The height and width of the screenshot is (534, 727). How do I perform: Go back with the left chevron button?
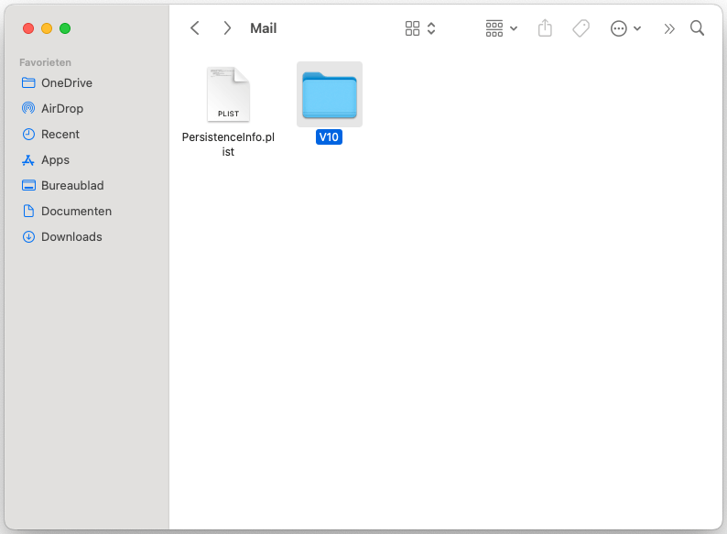195,28
